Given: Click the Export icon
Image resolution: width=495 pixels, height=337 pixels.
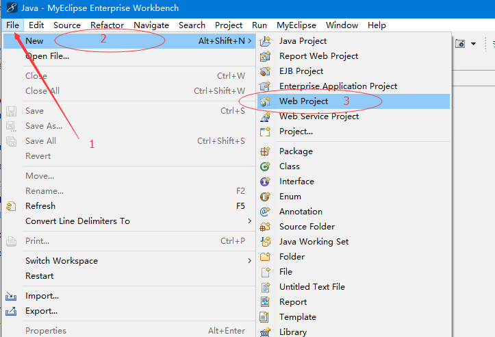Looking at the screenshot, I should [11, 311].
